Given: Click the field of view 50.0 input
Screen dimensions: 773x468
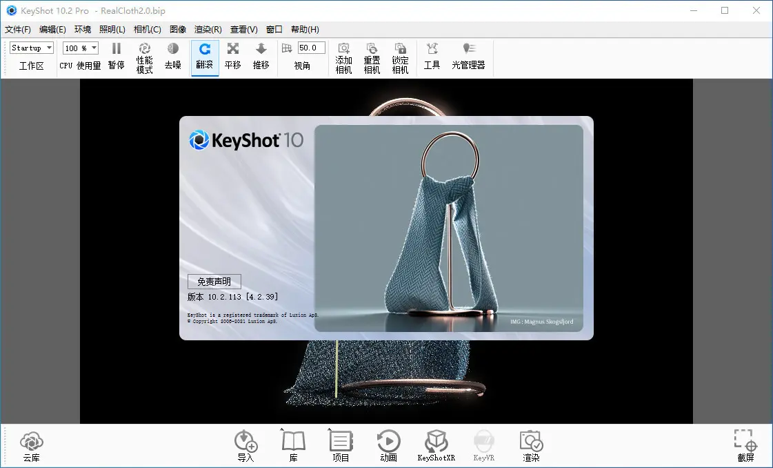Looking at the screenshot, I should 312,48.
